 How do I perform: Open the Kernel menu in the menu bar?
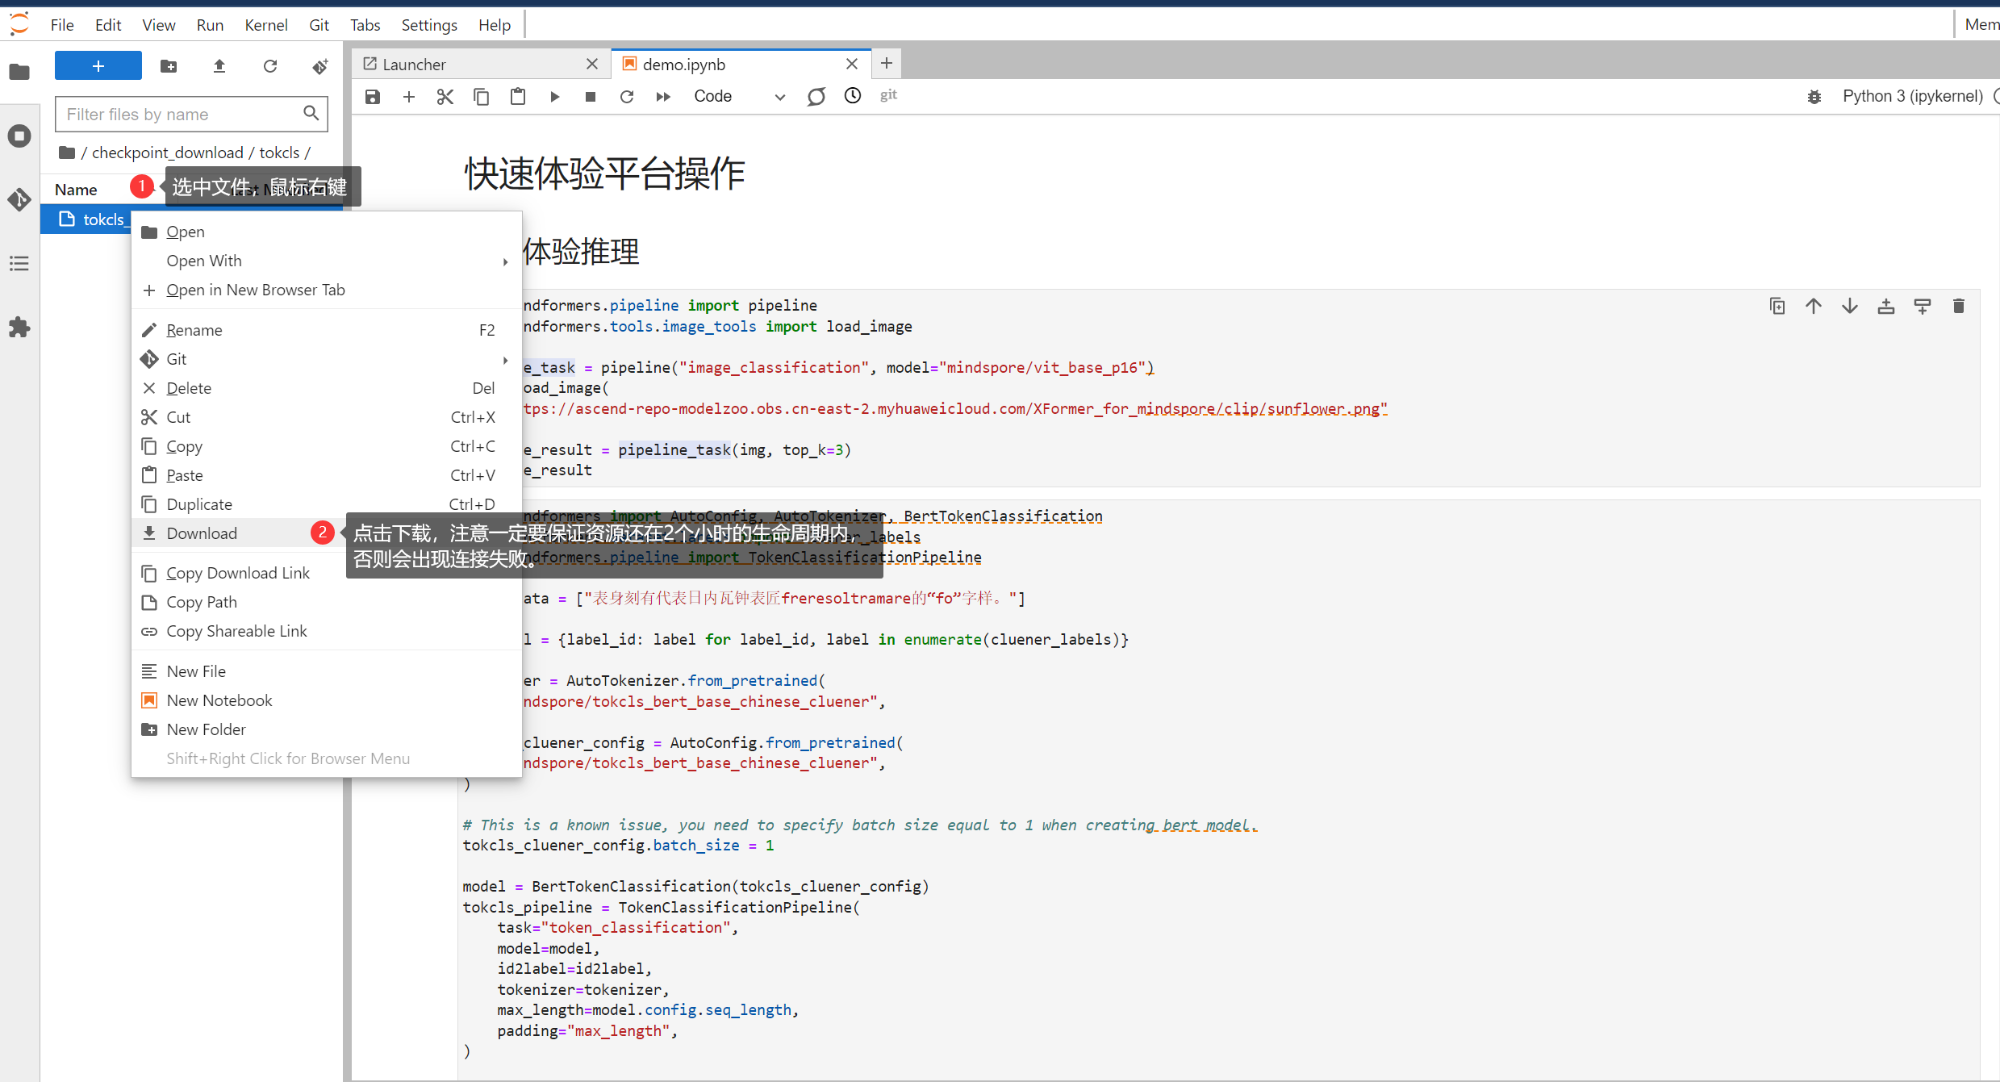(x=265, y=25)
